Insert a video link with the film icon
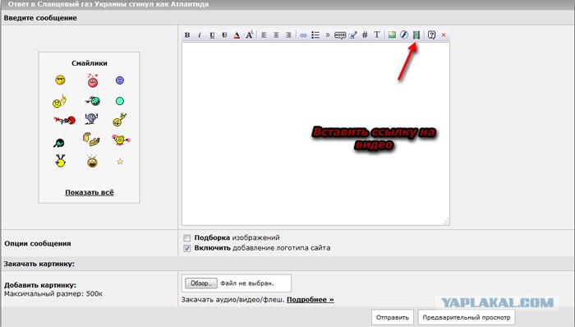This screenshot has height=327, width=575. click(416, 35)
